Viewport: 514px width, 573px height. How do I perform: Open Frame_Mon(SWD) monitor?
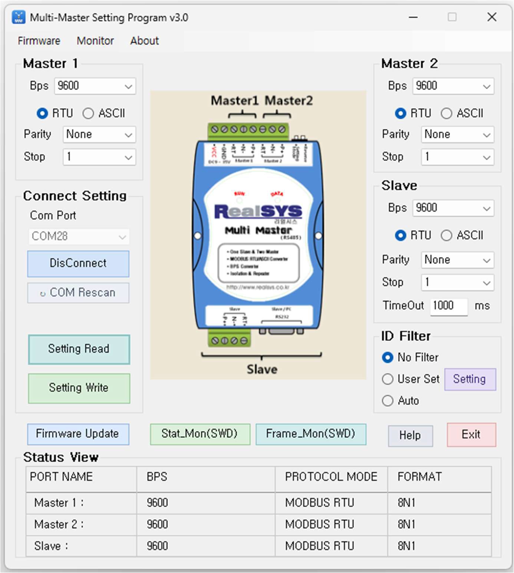(x=311, y=434)
